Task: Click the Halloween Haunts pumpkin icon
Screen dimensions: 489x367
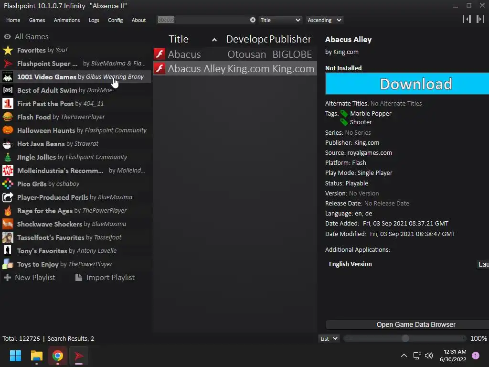Action: (x=8, y=130)
